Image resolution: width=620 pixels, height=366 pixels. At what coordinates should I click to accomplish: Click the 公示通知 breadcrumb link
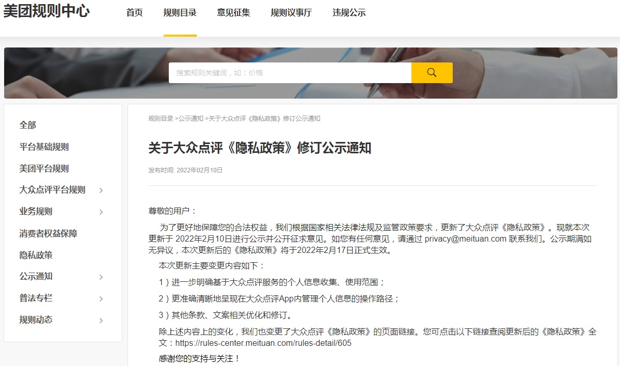pyautogui.click(x=191, y=119)
